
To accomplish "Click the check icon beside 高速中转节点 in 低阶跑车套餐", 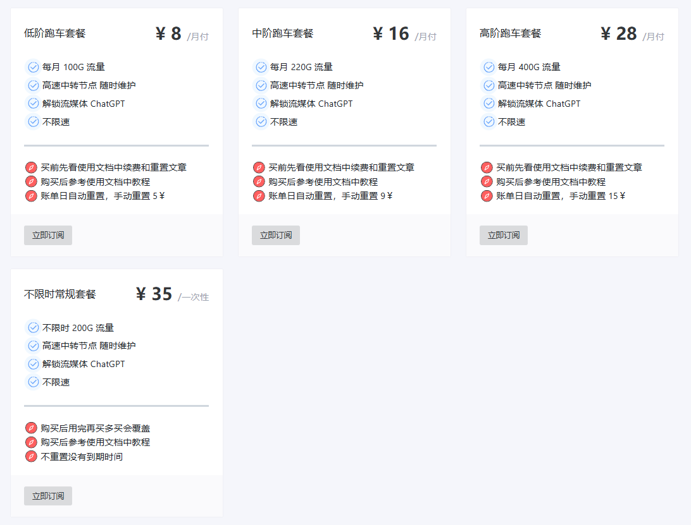I will pyautogui.click(x=33, y=85).
